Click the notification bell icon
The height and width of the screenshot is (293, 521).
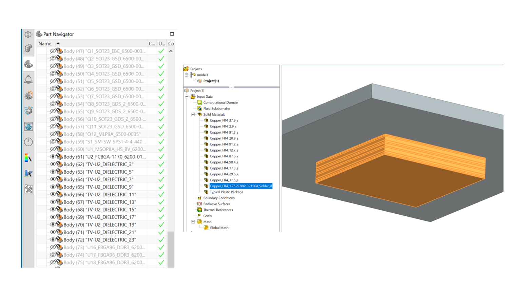click(28, 79)
